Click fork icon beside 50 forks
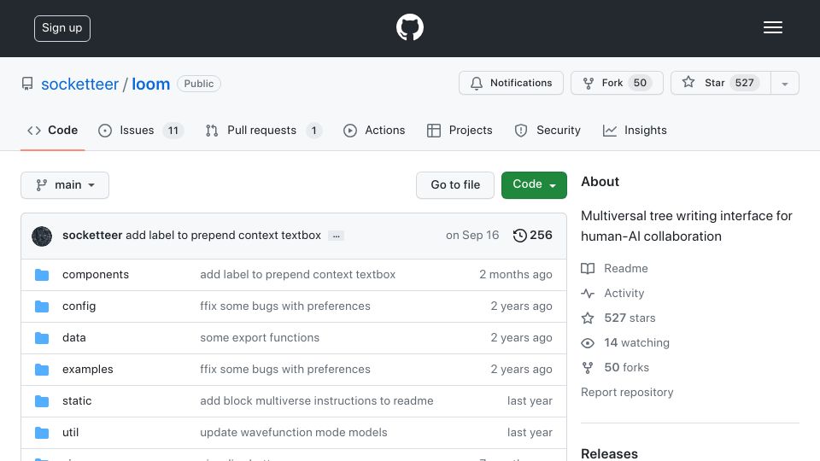This screenshot has width=820, height=461. [588, 368]
